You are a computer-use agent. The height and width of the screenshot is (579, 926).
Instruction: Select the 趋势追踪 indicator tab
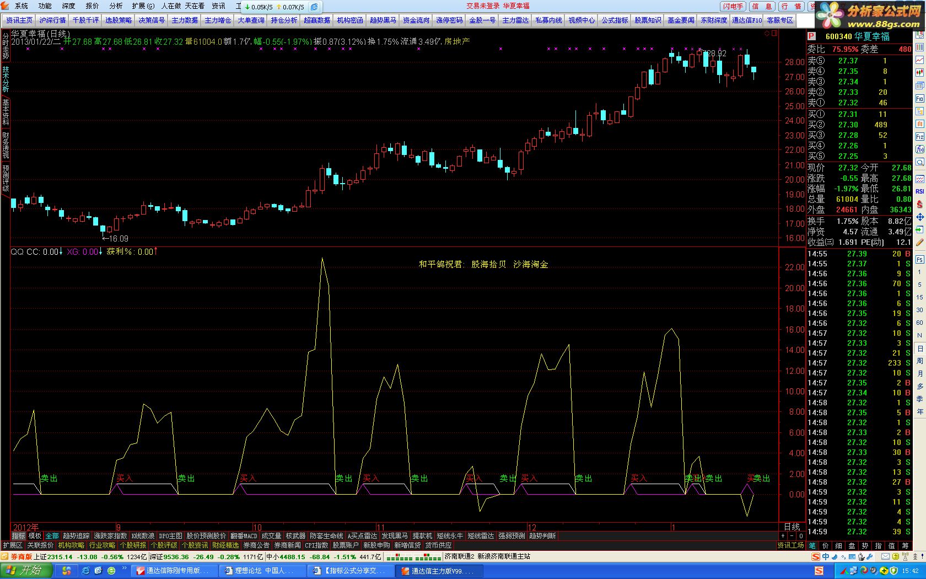76,536
